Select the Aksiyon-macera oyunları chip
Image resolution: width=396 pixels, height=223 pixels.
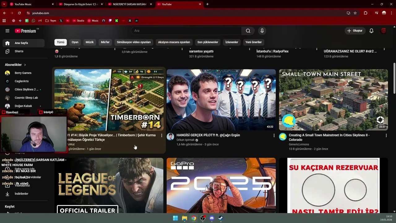pyautogui.click(x=174, y=42)
